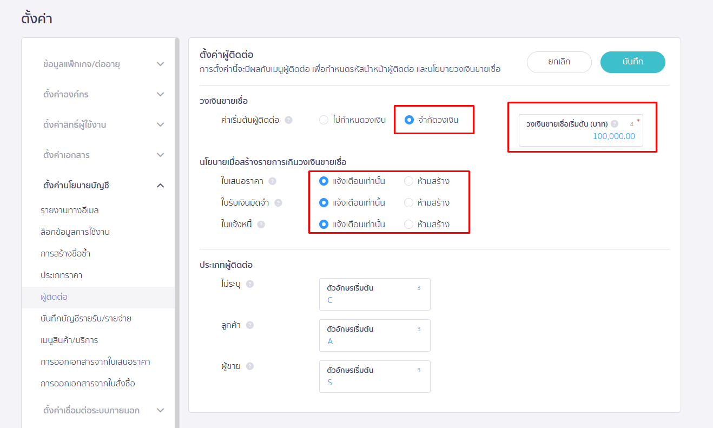The width and height of the screenshot is (713, 428).
Task: Edit ตัวอักษรเริ่มต้น field for ผู้ขาย
Action: pos(375,377)
